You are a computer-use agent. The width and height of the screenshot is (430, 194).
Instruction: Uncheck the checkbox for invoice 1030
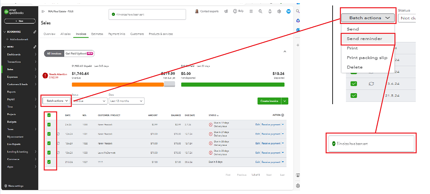[x=49, y=125]
